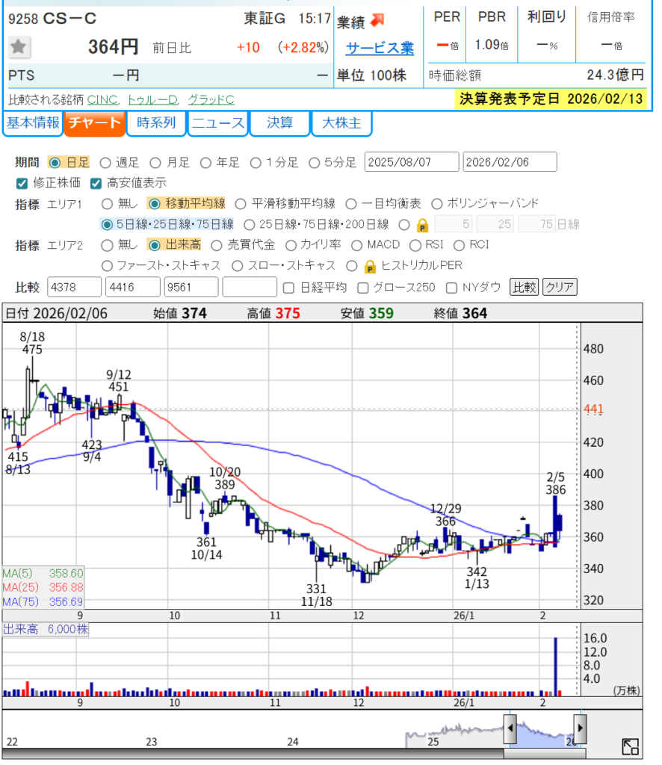Open the start date field 2025/08/07

(412, 162)
